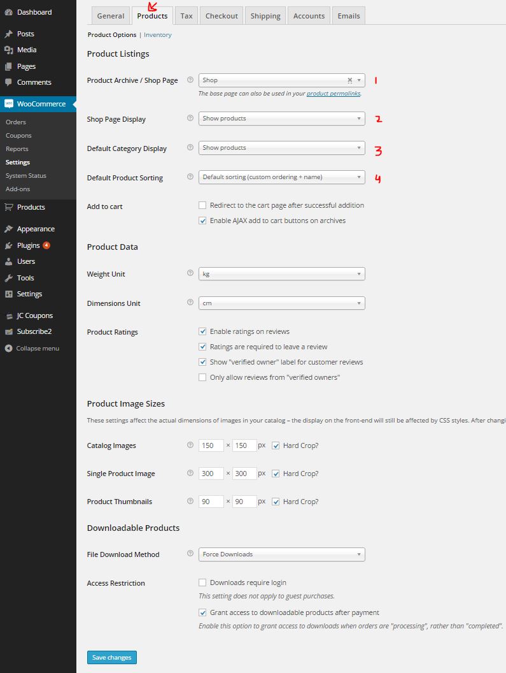Enable redirect to cart page checkbox
This screenshot has height=673, width=506.
(x=202, y=205)
